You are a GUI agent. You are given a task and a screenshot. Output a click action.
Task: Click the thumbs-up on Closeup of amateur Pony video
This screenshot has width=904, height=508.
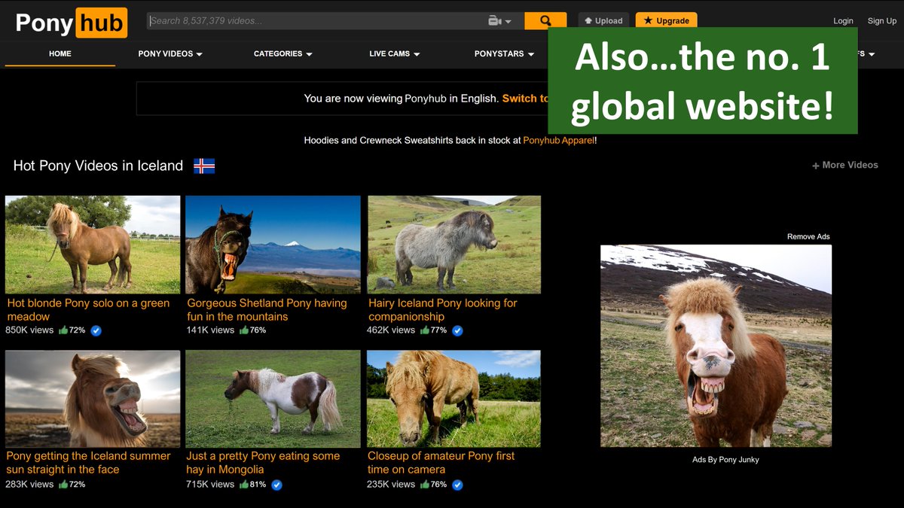coord(427,485)
